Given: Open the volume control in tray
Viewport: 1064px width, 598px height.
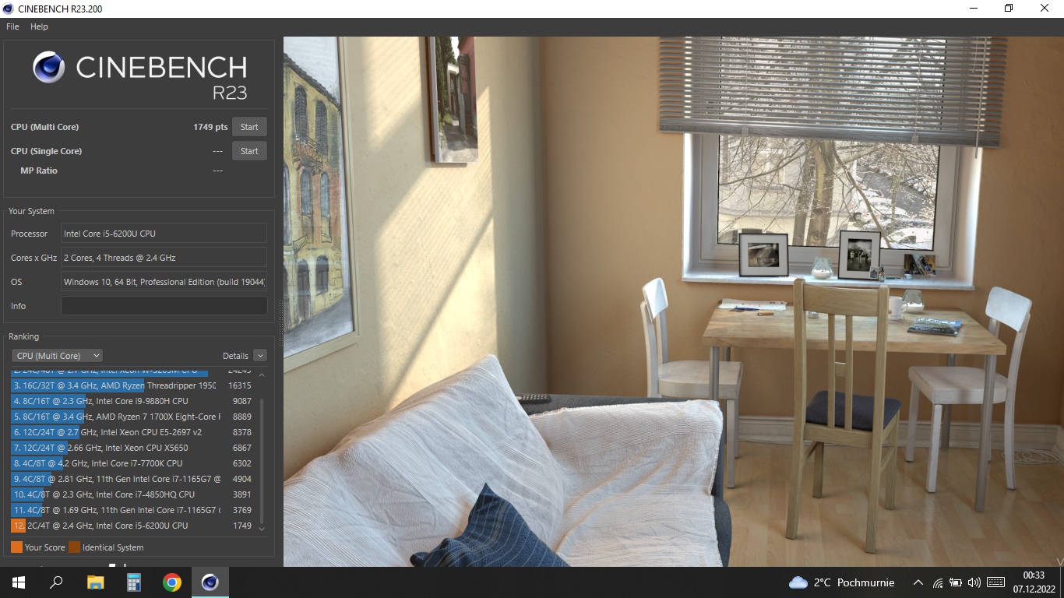Looking at the screenshot, I should 974,582.
